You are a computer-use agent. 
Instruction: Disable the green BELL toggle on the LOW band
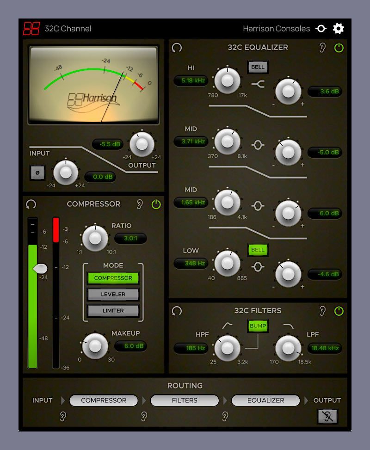[x=258, y=250]
